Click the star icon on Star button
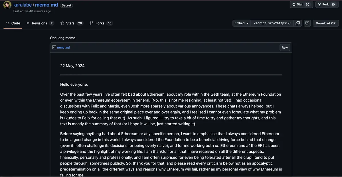 click(294, 5)
